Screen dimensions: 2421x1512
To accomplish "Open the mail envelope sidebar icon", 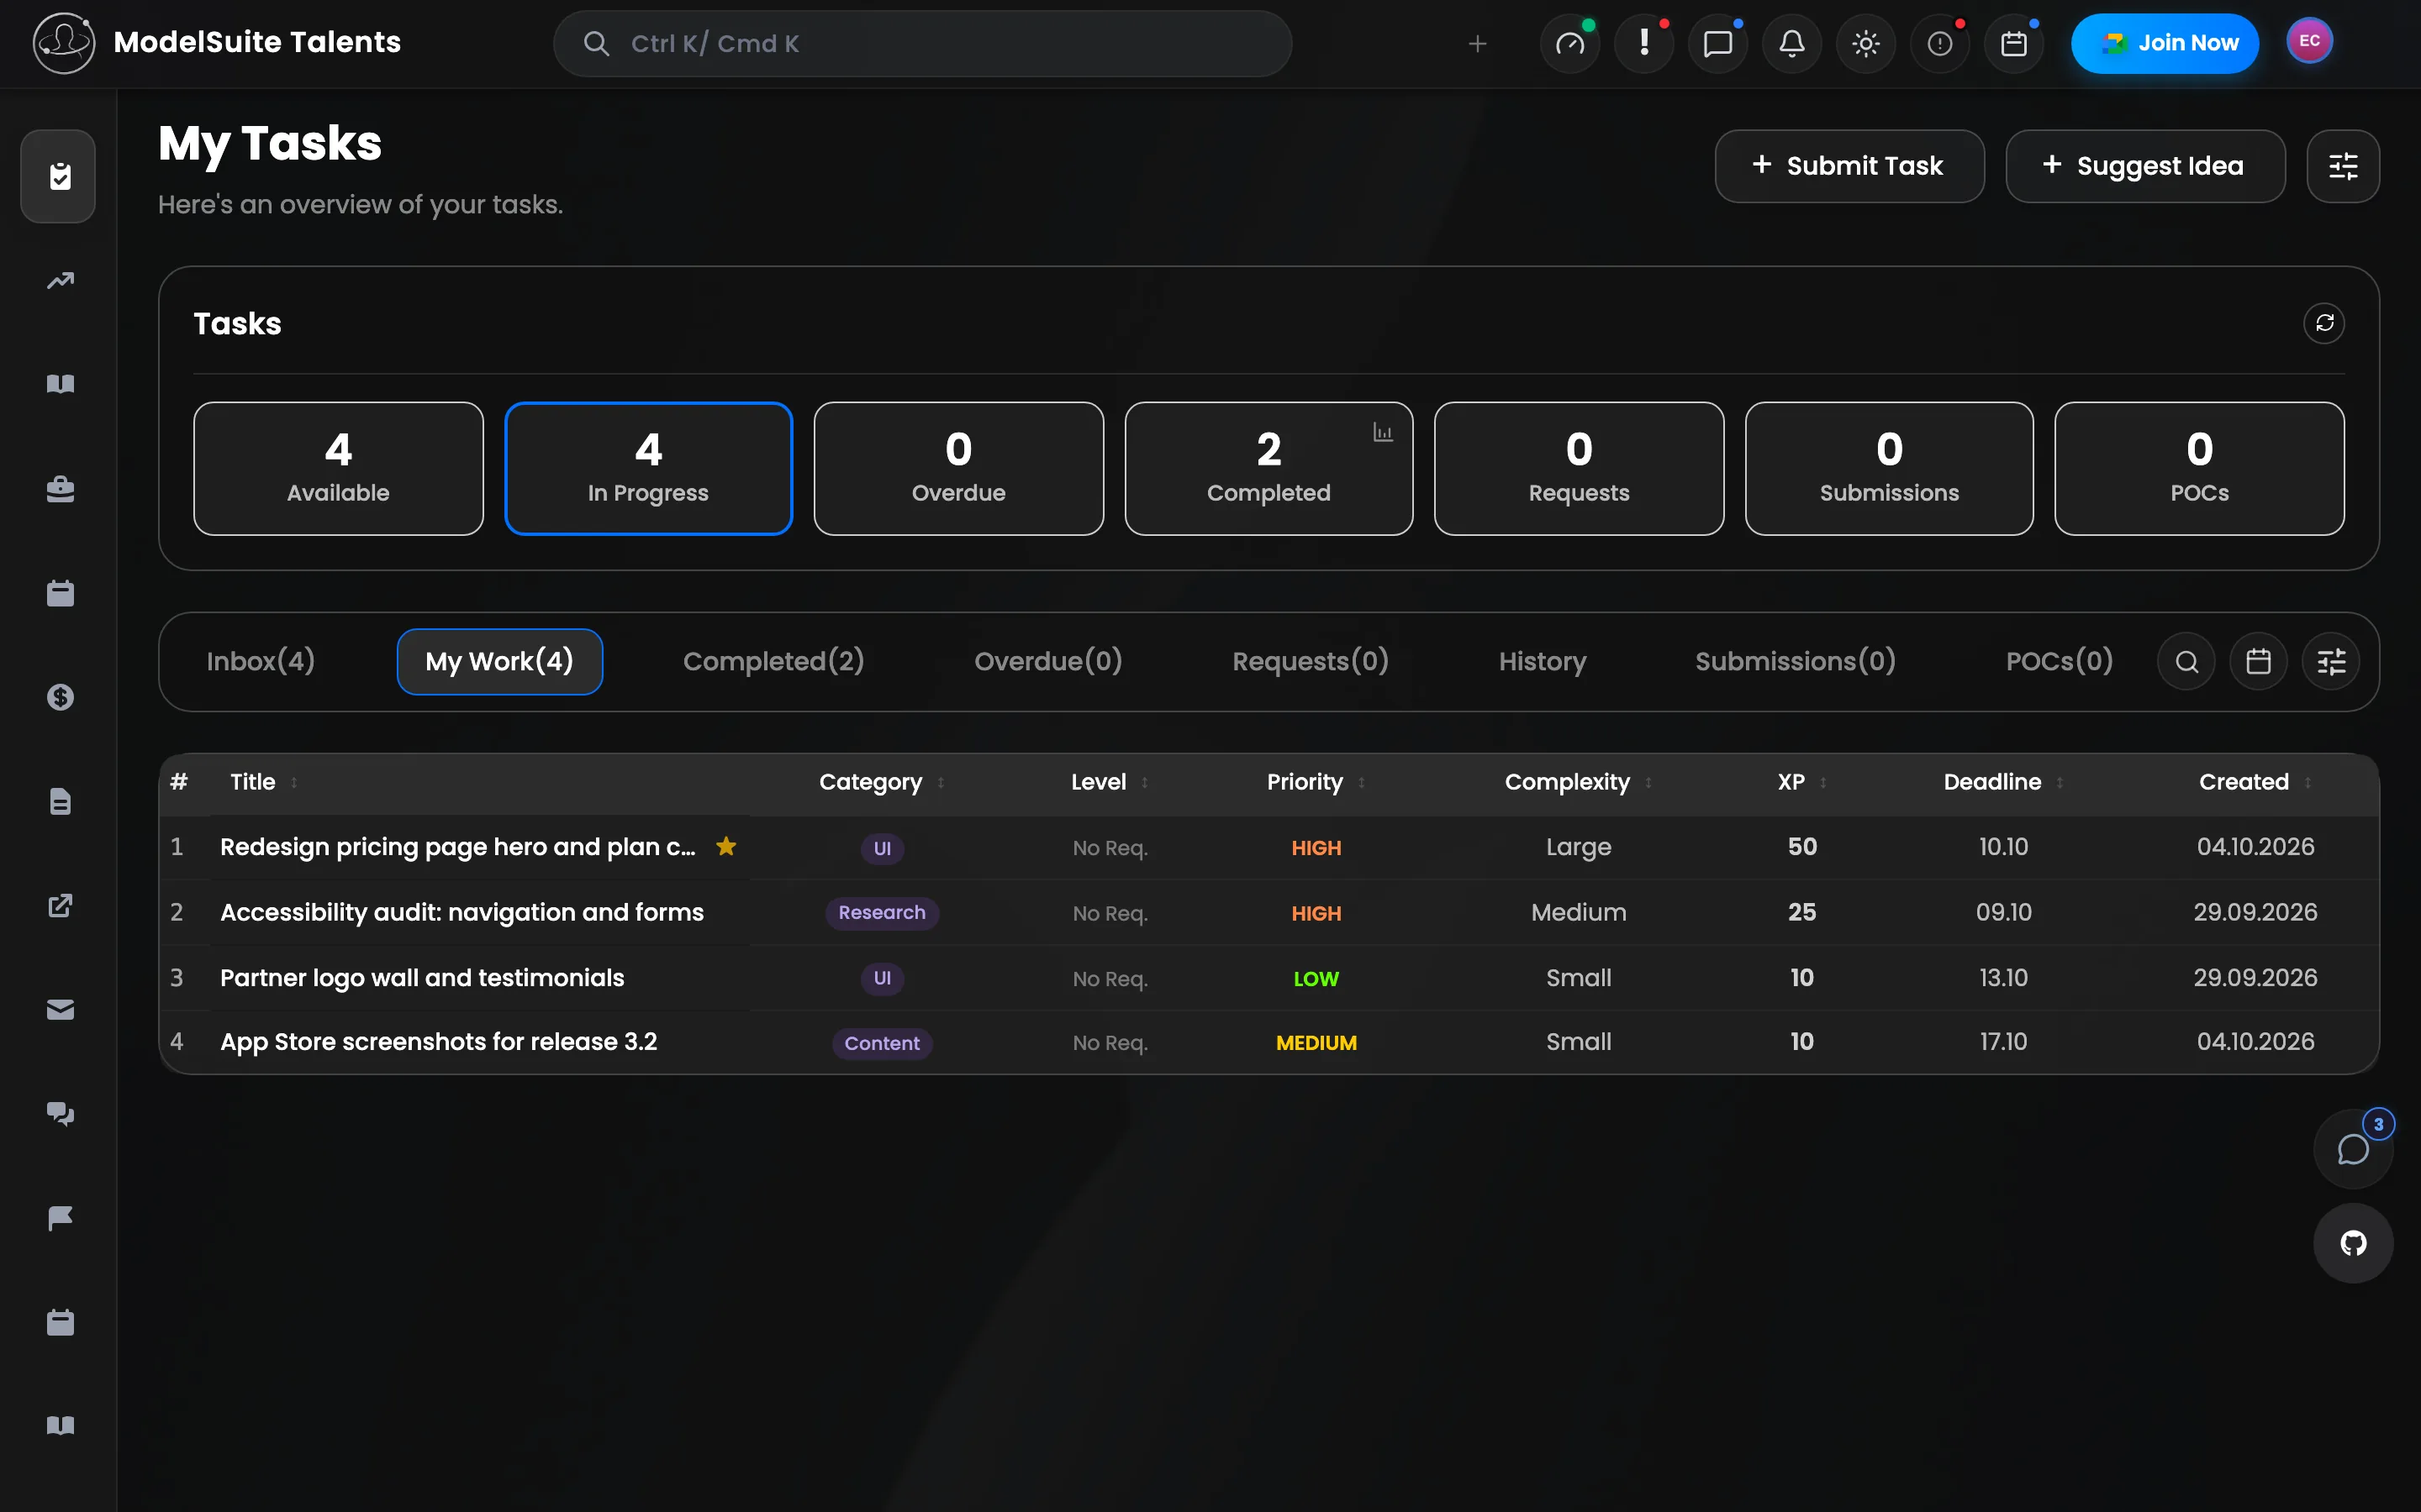I will click(60, 1010).
